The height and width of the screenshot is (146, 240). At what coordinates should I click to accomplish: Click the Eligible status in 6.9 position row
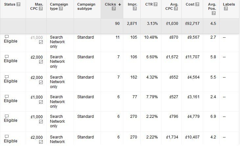point(11,120)
